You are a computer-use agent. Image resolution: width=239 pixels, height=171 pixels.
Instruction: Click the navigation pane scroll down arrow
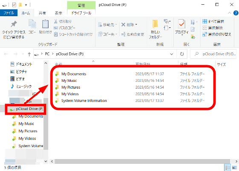coord(46,161)
